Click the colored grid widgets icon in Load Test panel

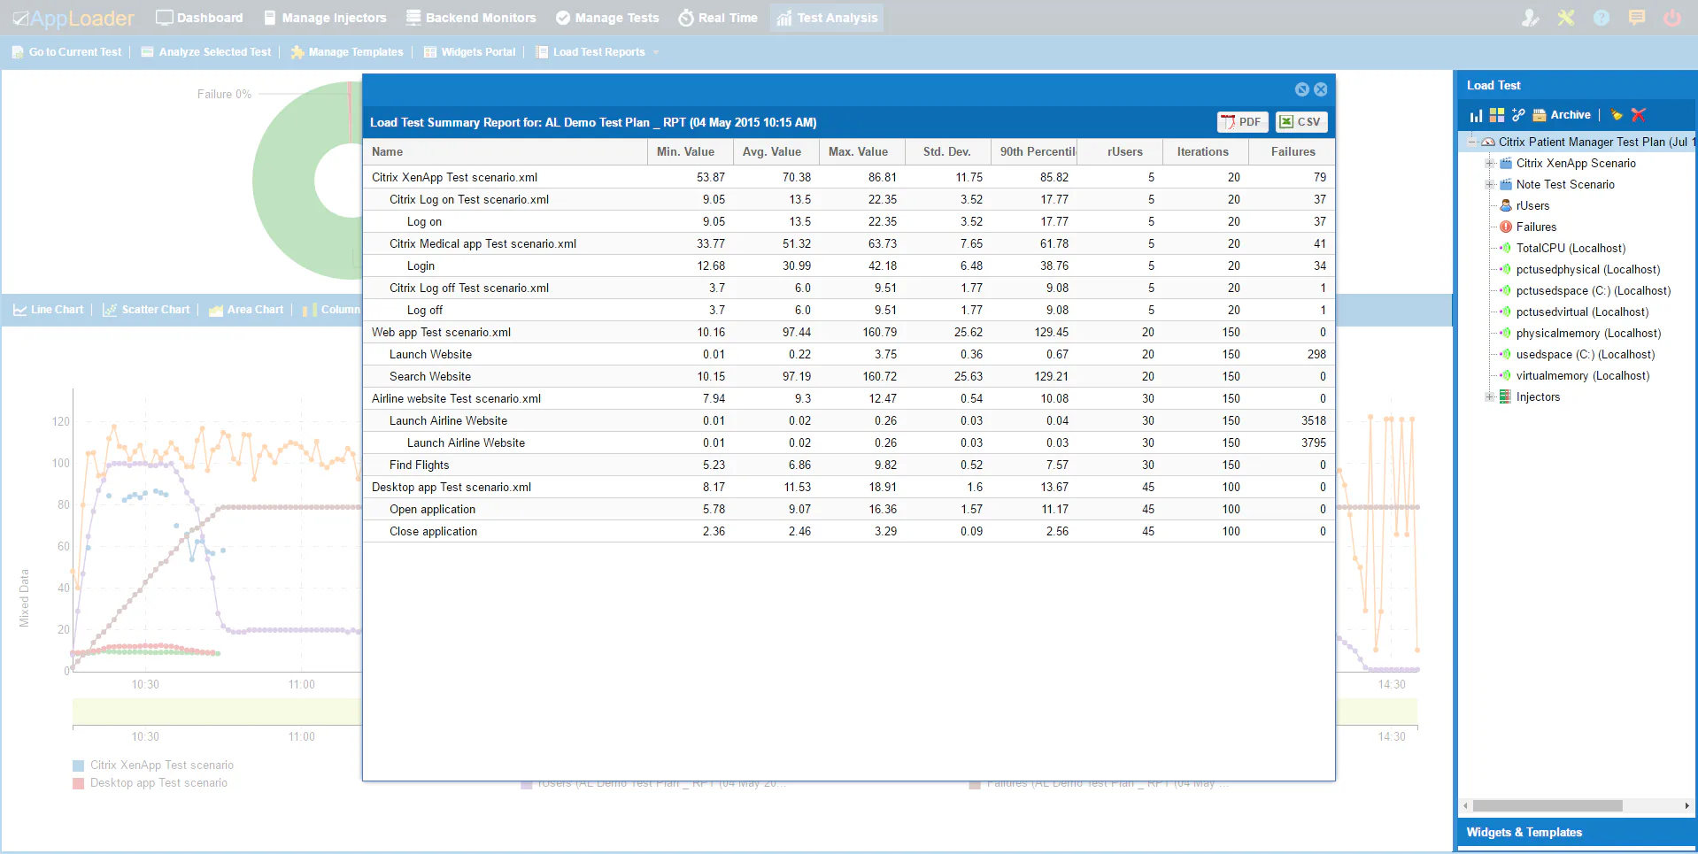click(x=1497, y=115)
